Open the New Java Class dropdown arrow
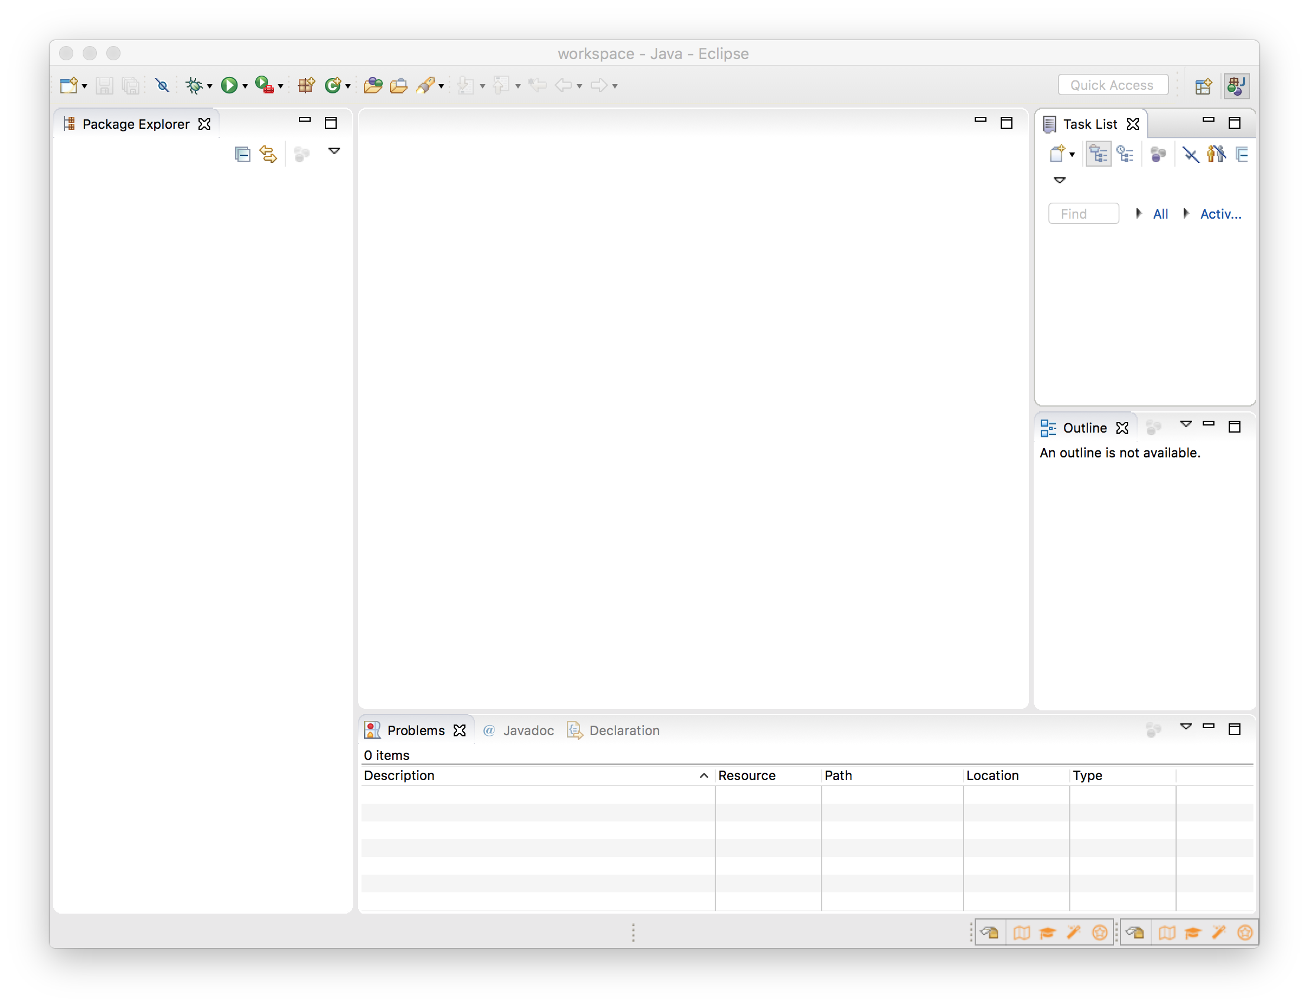 point(347,86)
